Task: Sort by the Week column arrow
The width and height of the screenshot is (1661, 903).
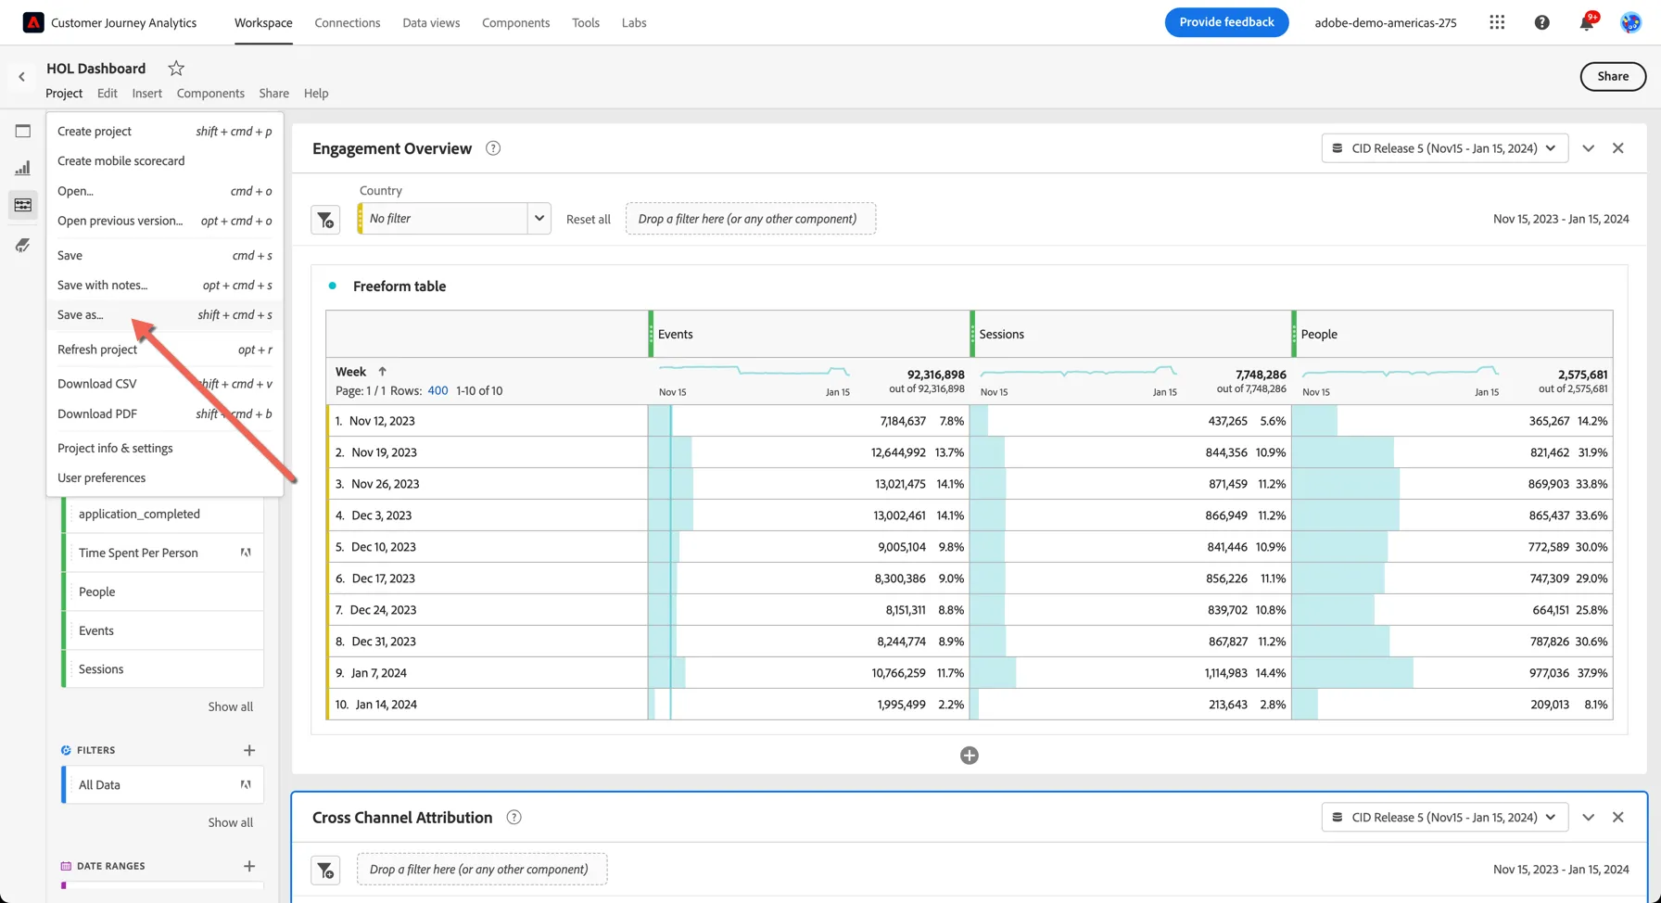Action: pos(382,372)
